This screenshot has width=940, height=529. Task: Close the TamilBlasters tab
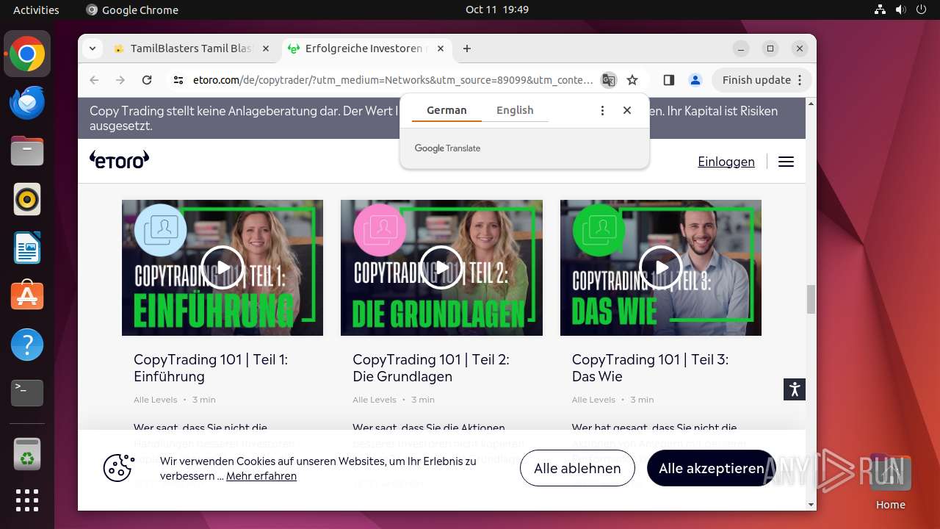coord(266,48)
